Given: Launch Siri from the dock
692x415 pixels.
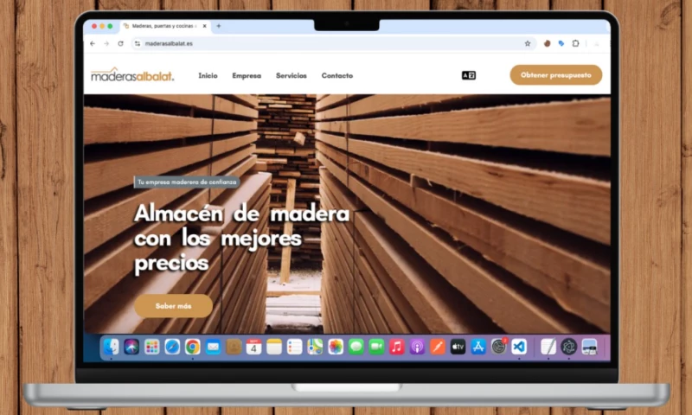Looking at the screenshot, I should coord(131,347).
